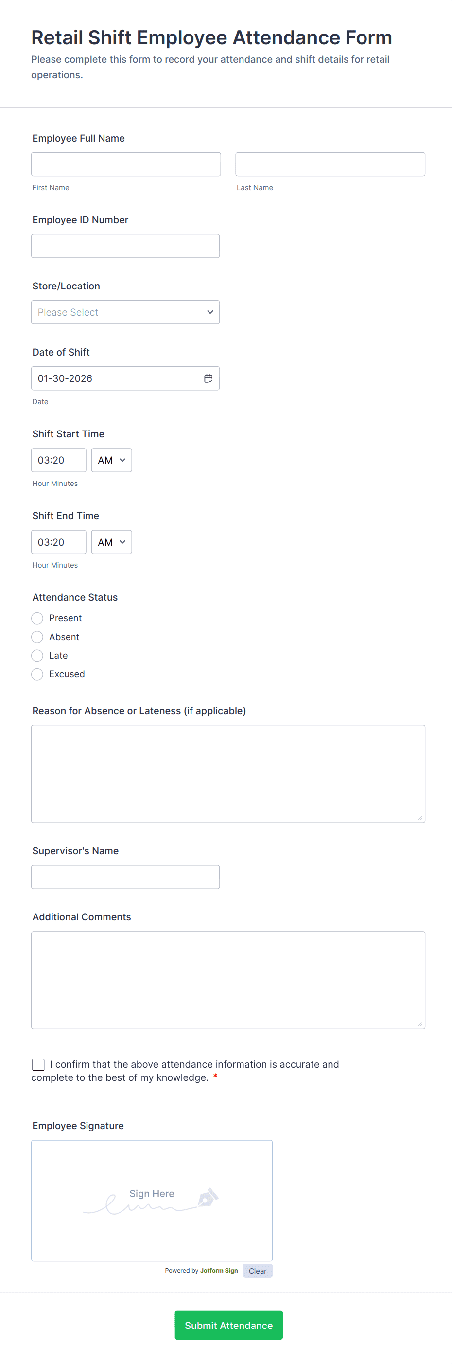452x1364 pixels.
Task: Click the Submit Attendance button
Action: pos(228,1325)
